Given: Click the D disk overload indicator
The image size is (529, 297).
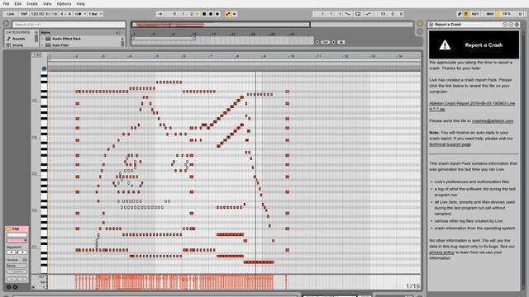Looking at the screenshot, I should click(520, 14).
